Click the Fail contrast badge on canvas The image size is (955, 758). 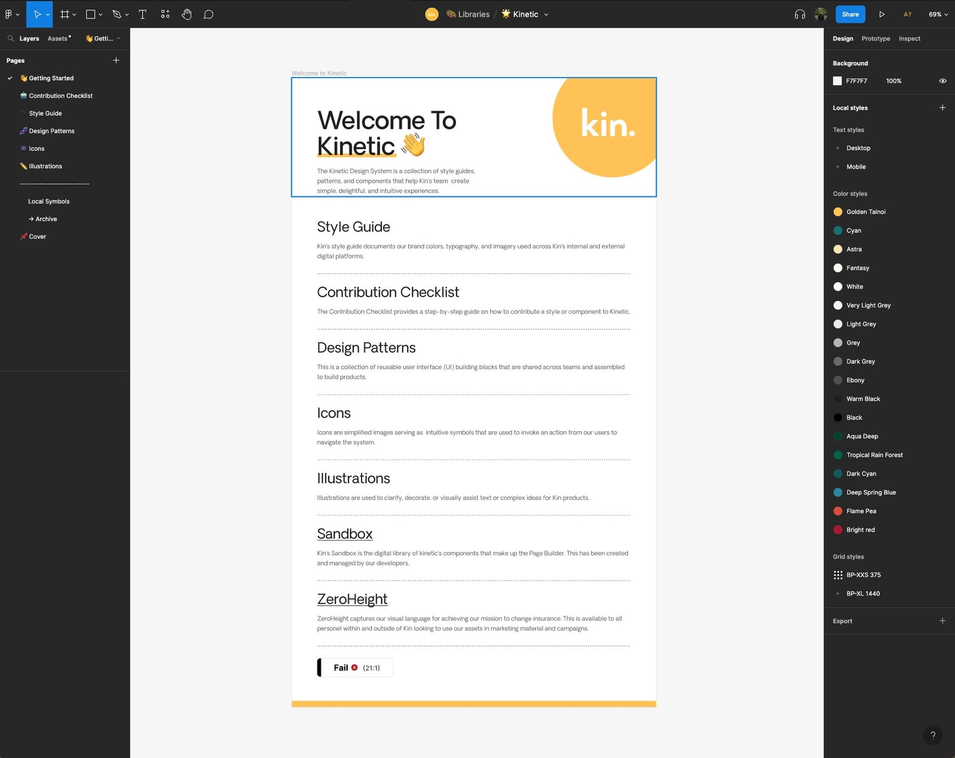click(355, 668)
